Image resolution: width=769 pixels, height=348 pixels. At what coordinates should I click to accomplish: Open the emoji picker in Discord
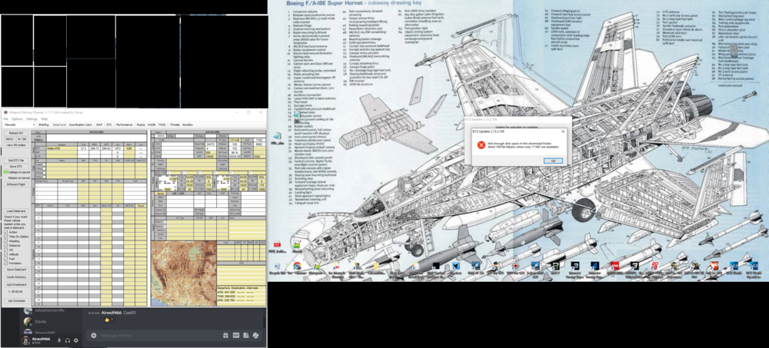(x=255, y=336)
